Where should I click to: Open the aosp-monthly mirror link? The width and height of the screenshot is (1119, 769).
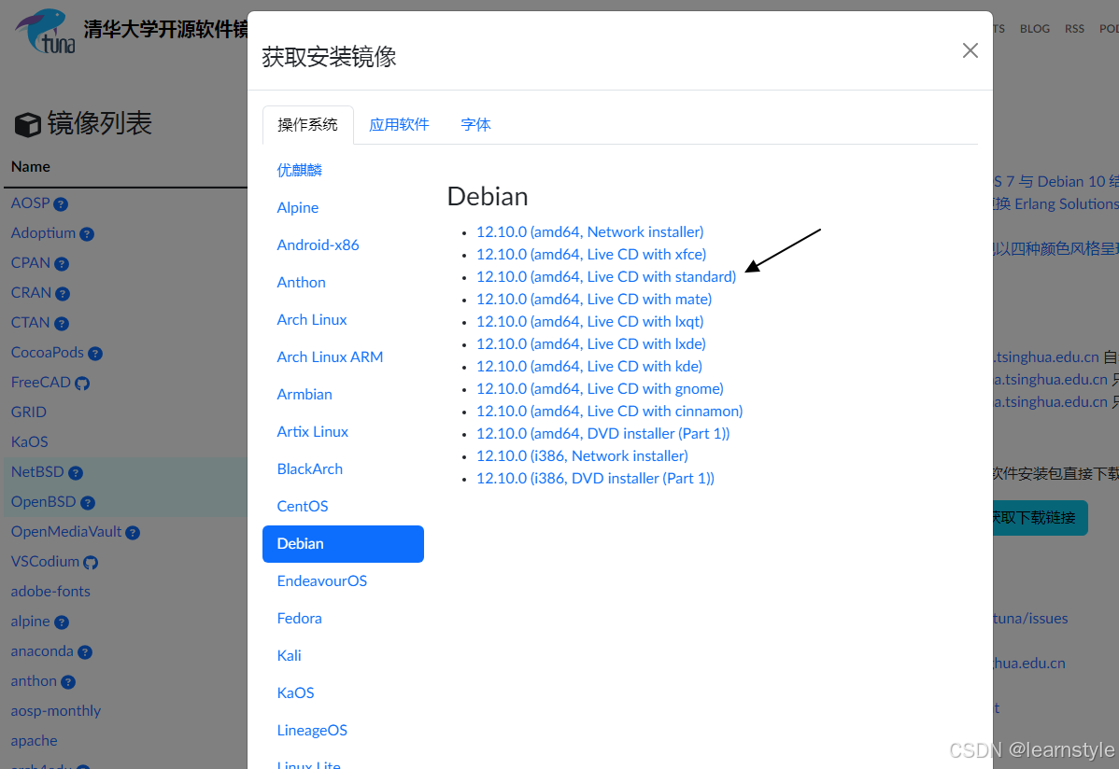point(56,711)
